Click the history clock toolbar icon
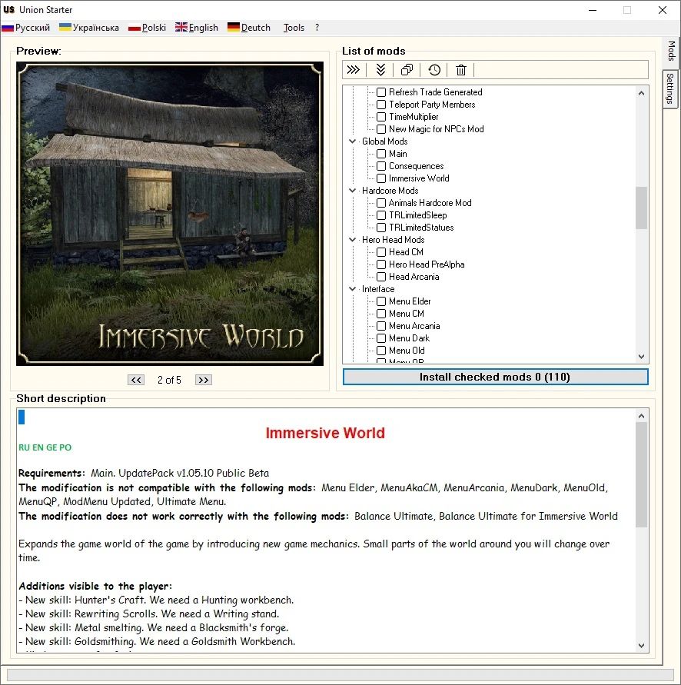Screen dimensions: 681x685 click(x=434, y=70)
